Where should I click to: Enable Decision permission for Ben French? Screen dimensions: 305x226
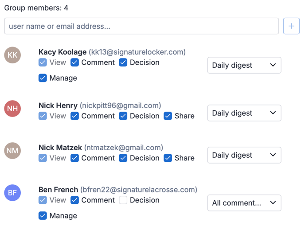(123, 200)
